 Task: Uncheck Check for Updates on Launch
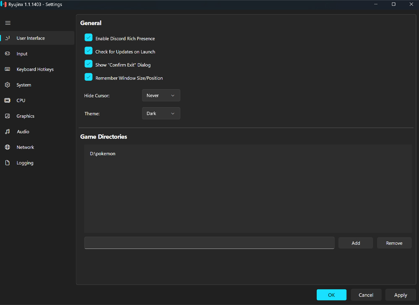[x=88, y=51]
